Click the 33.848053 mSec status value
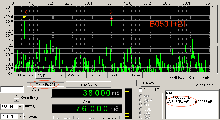Image resolution: width=220 pixels, height=120 pixels. click(x=180, y=102)
